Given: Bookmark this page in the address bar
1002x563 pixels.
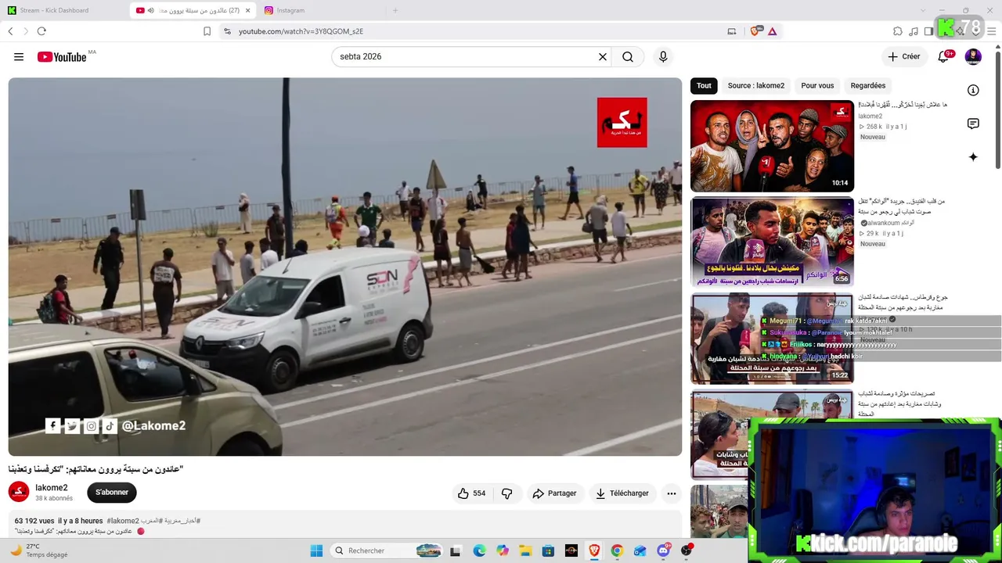Looking at the screenshot, I should [207, 31].
